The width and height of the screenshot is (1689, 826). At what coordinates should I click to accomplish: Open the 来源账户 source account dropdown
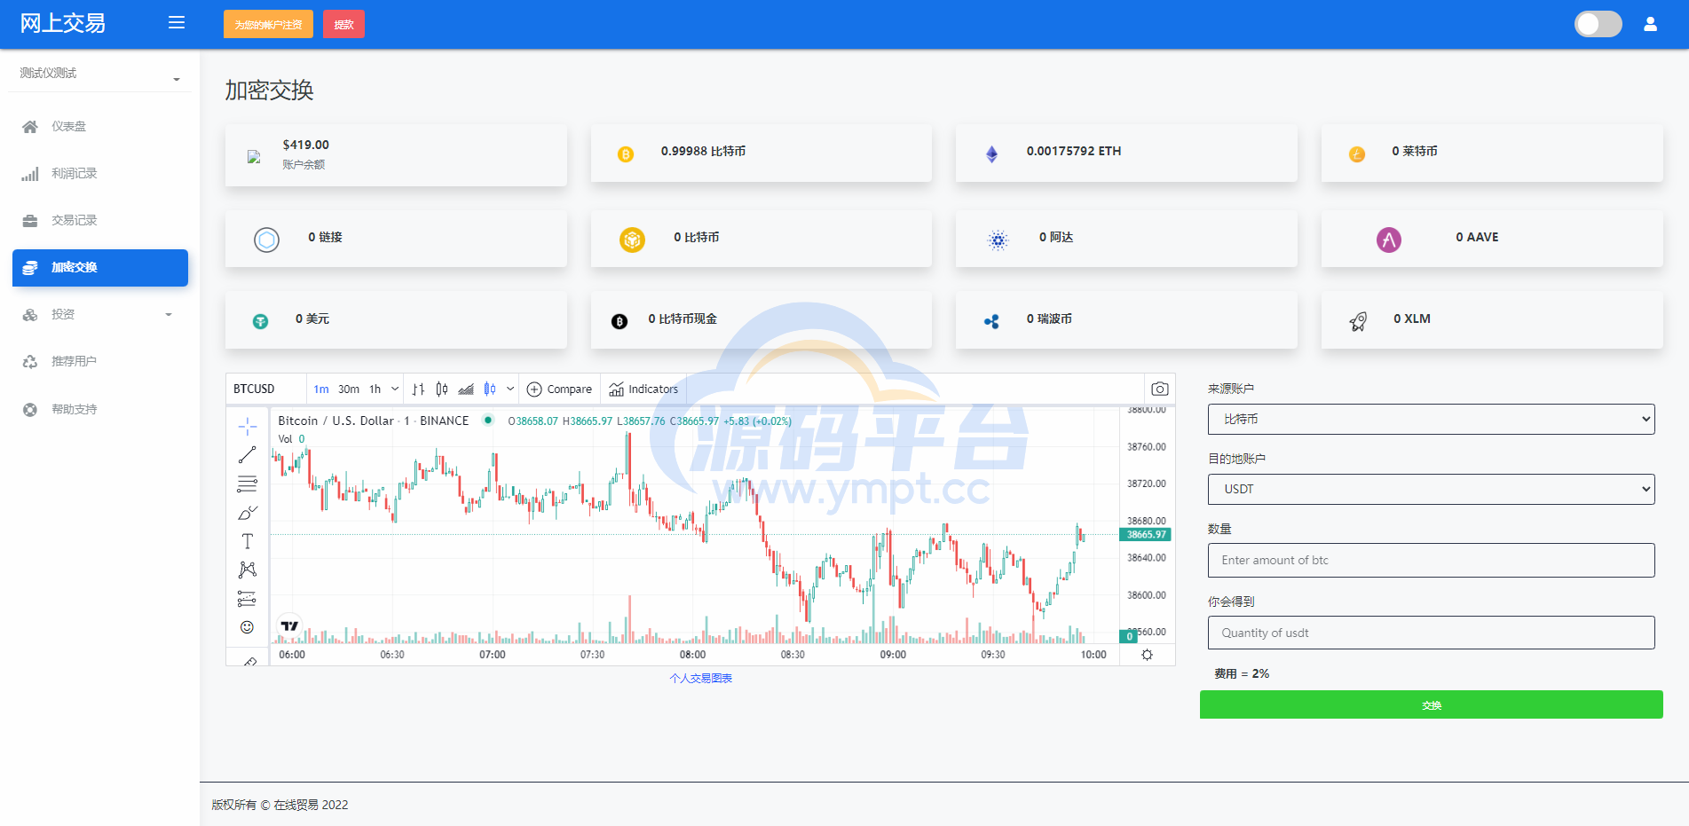click(1431, 419)
